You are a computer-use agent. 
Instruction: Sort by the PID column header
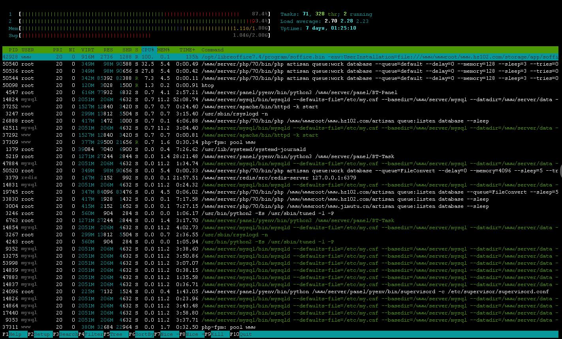[13, 50]
